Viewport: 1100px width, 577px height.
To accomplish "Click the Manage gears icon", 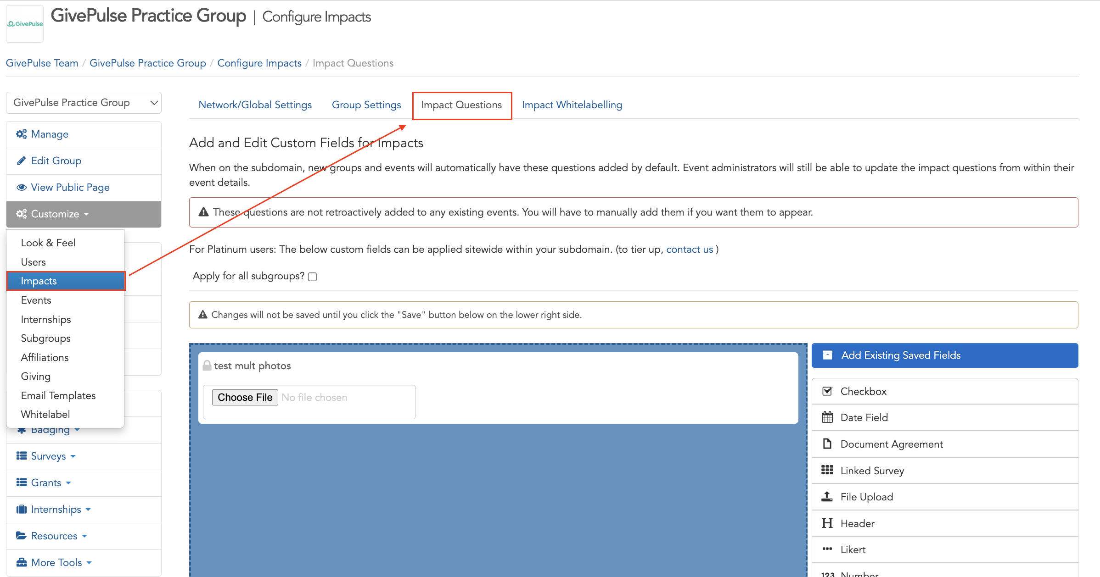I will pos(22,134).
